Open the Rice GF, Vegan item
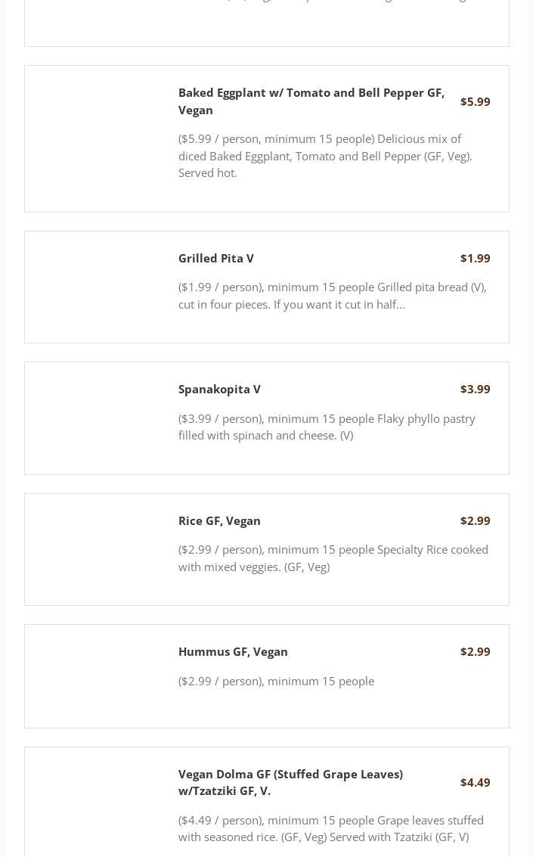This screenshot has height=857, width=533. coord(219,520)
